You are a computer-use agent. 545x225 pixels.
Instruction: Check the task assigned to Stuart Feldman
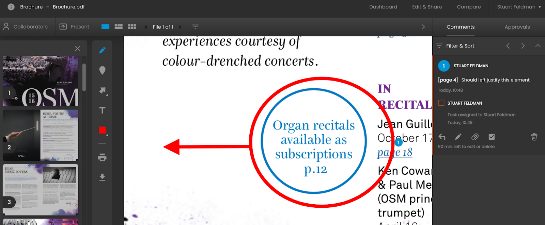(x=441, y=103)
